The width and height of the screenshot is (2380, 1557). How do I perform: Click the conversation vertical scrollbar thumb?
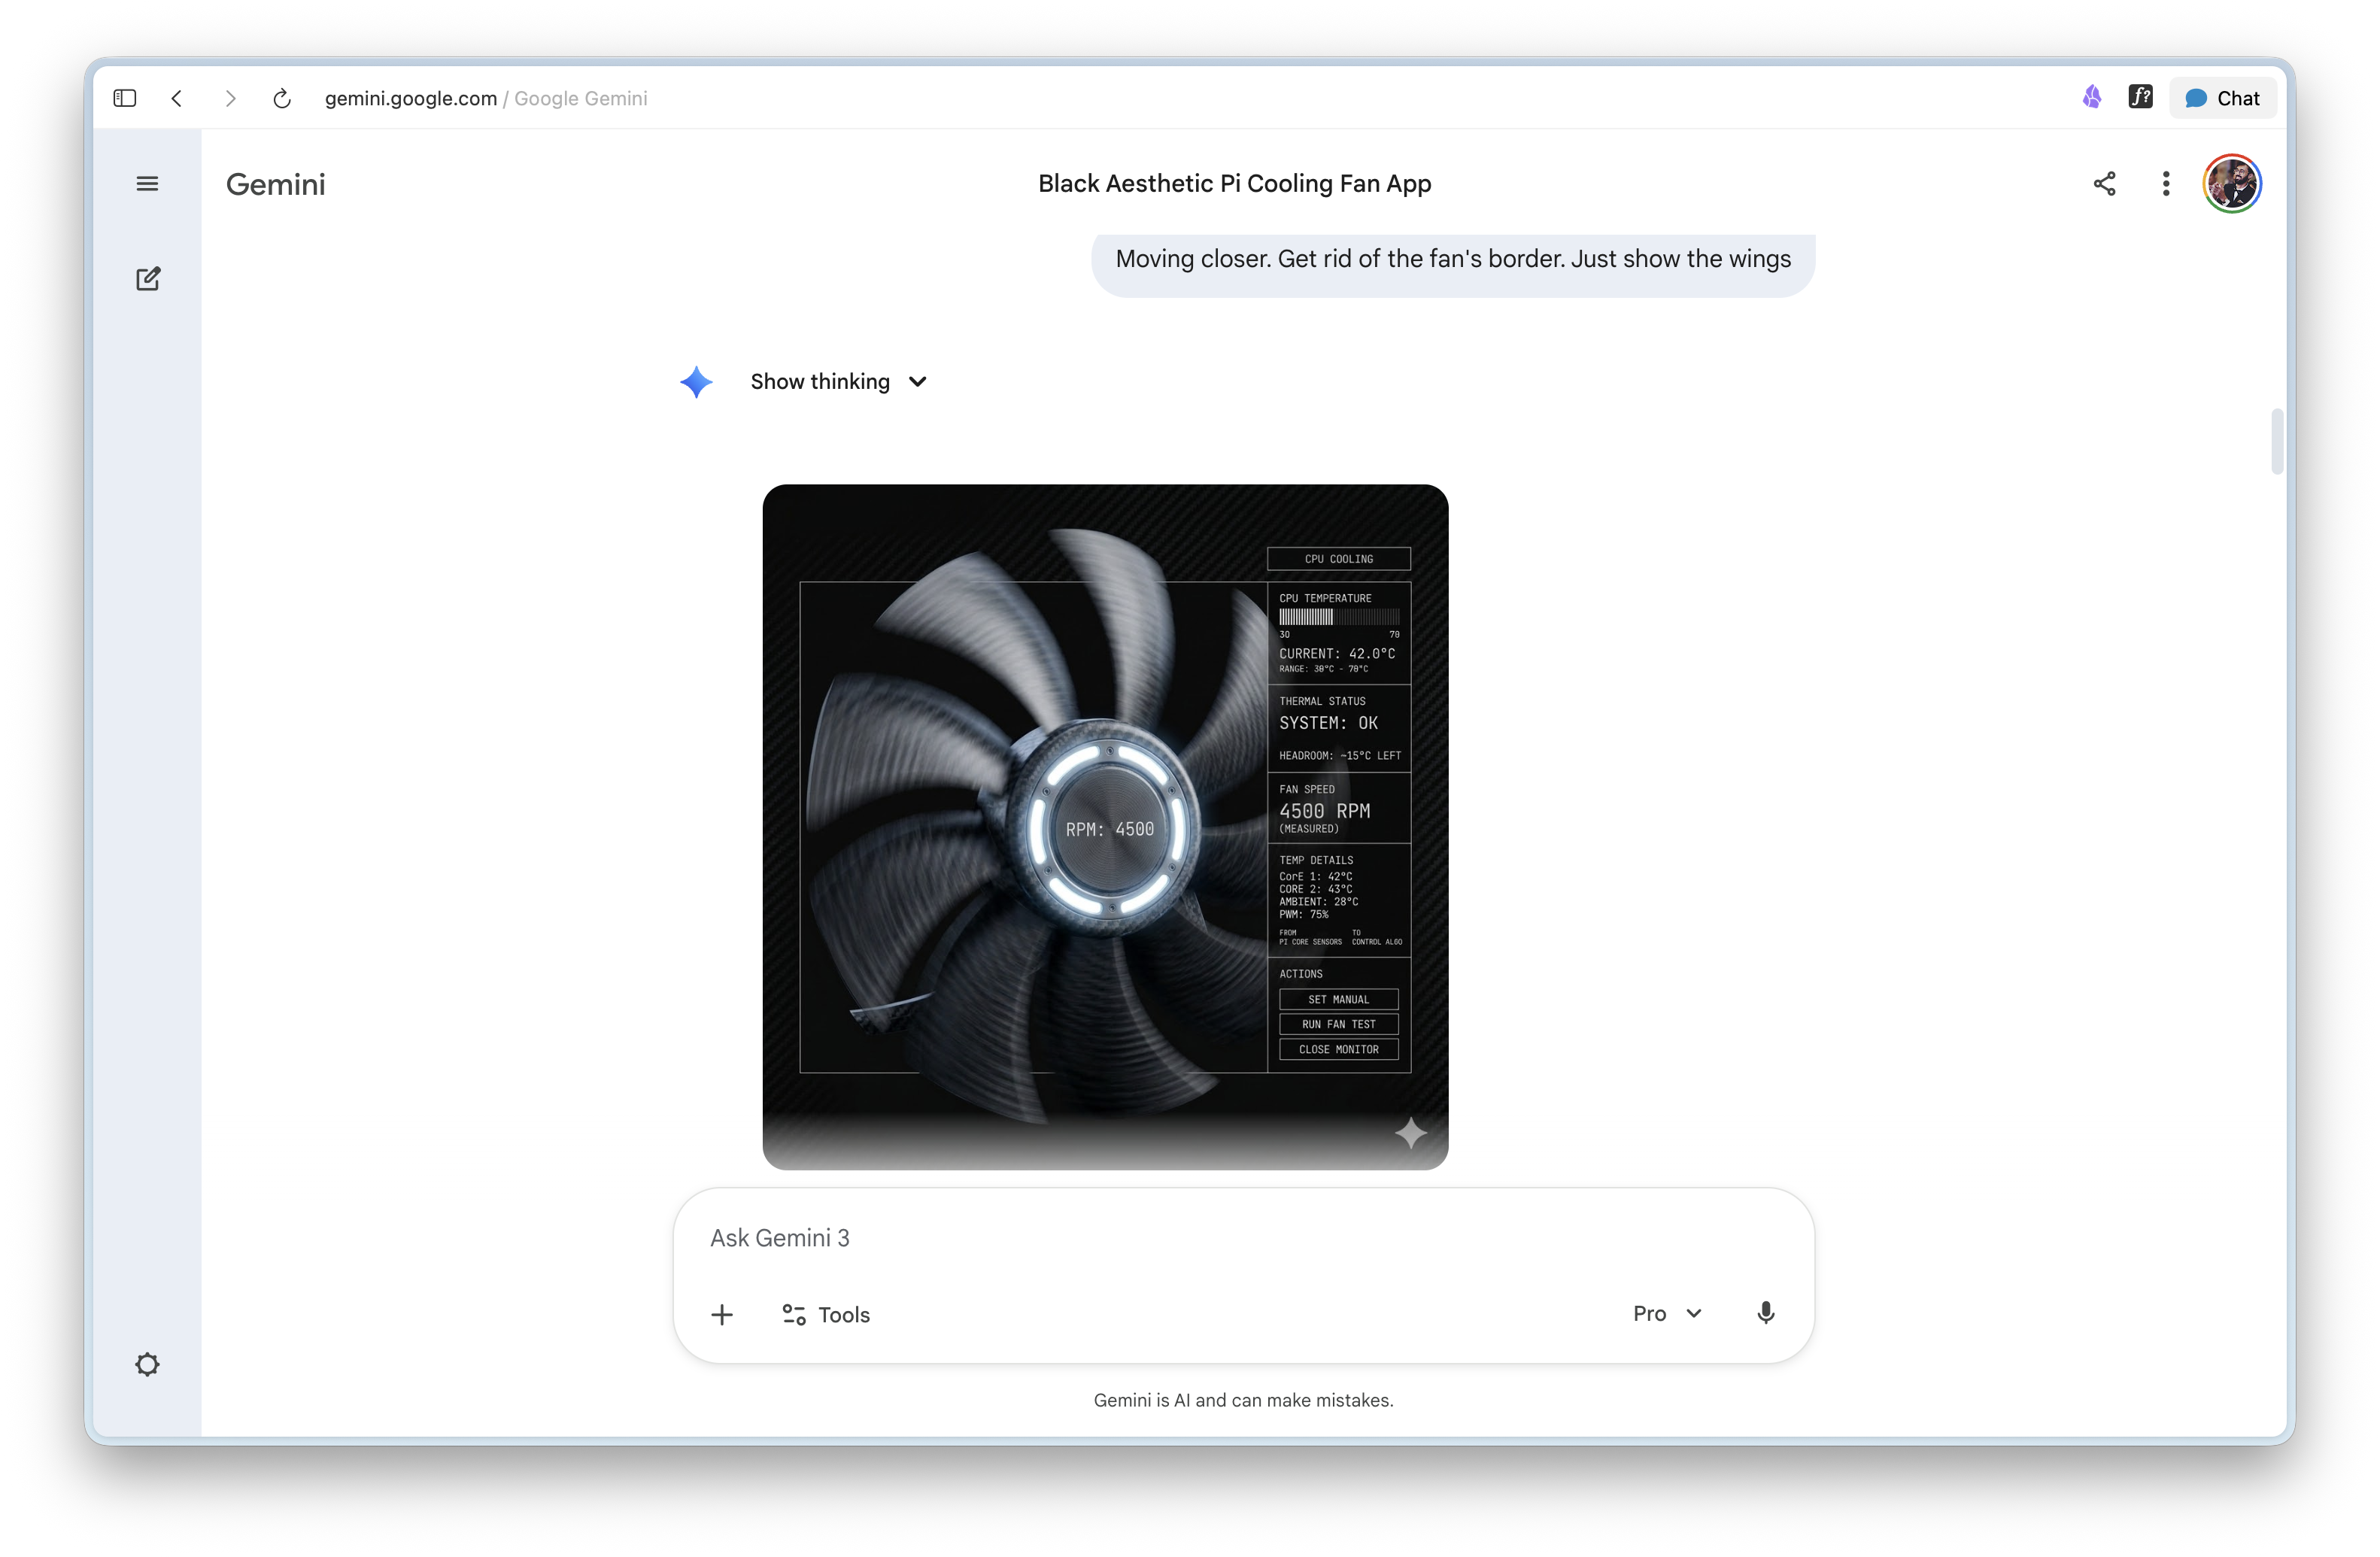[2276, 441]
